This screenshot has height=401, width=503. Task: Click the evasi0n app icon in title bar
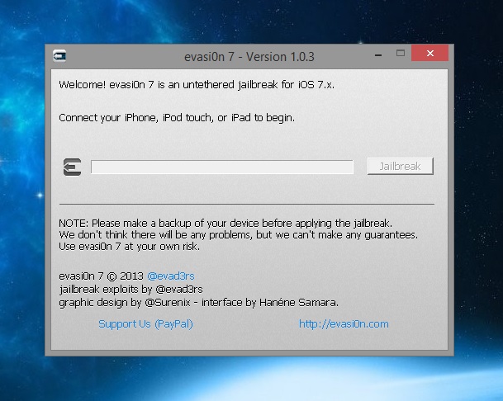59,56
